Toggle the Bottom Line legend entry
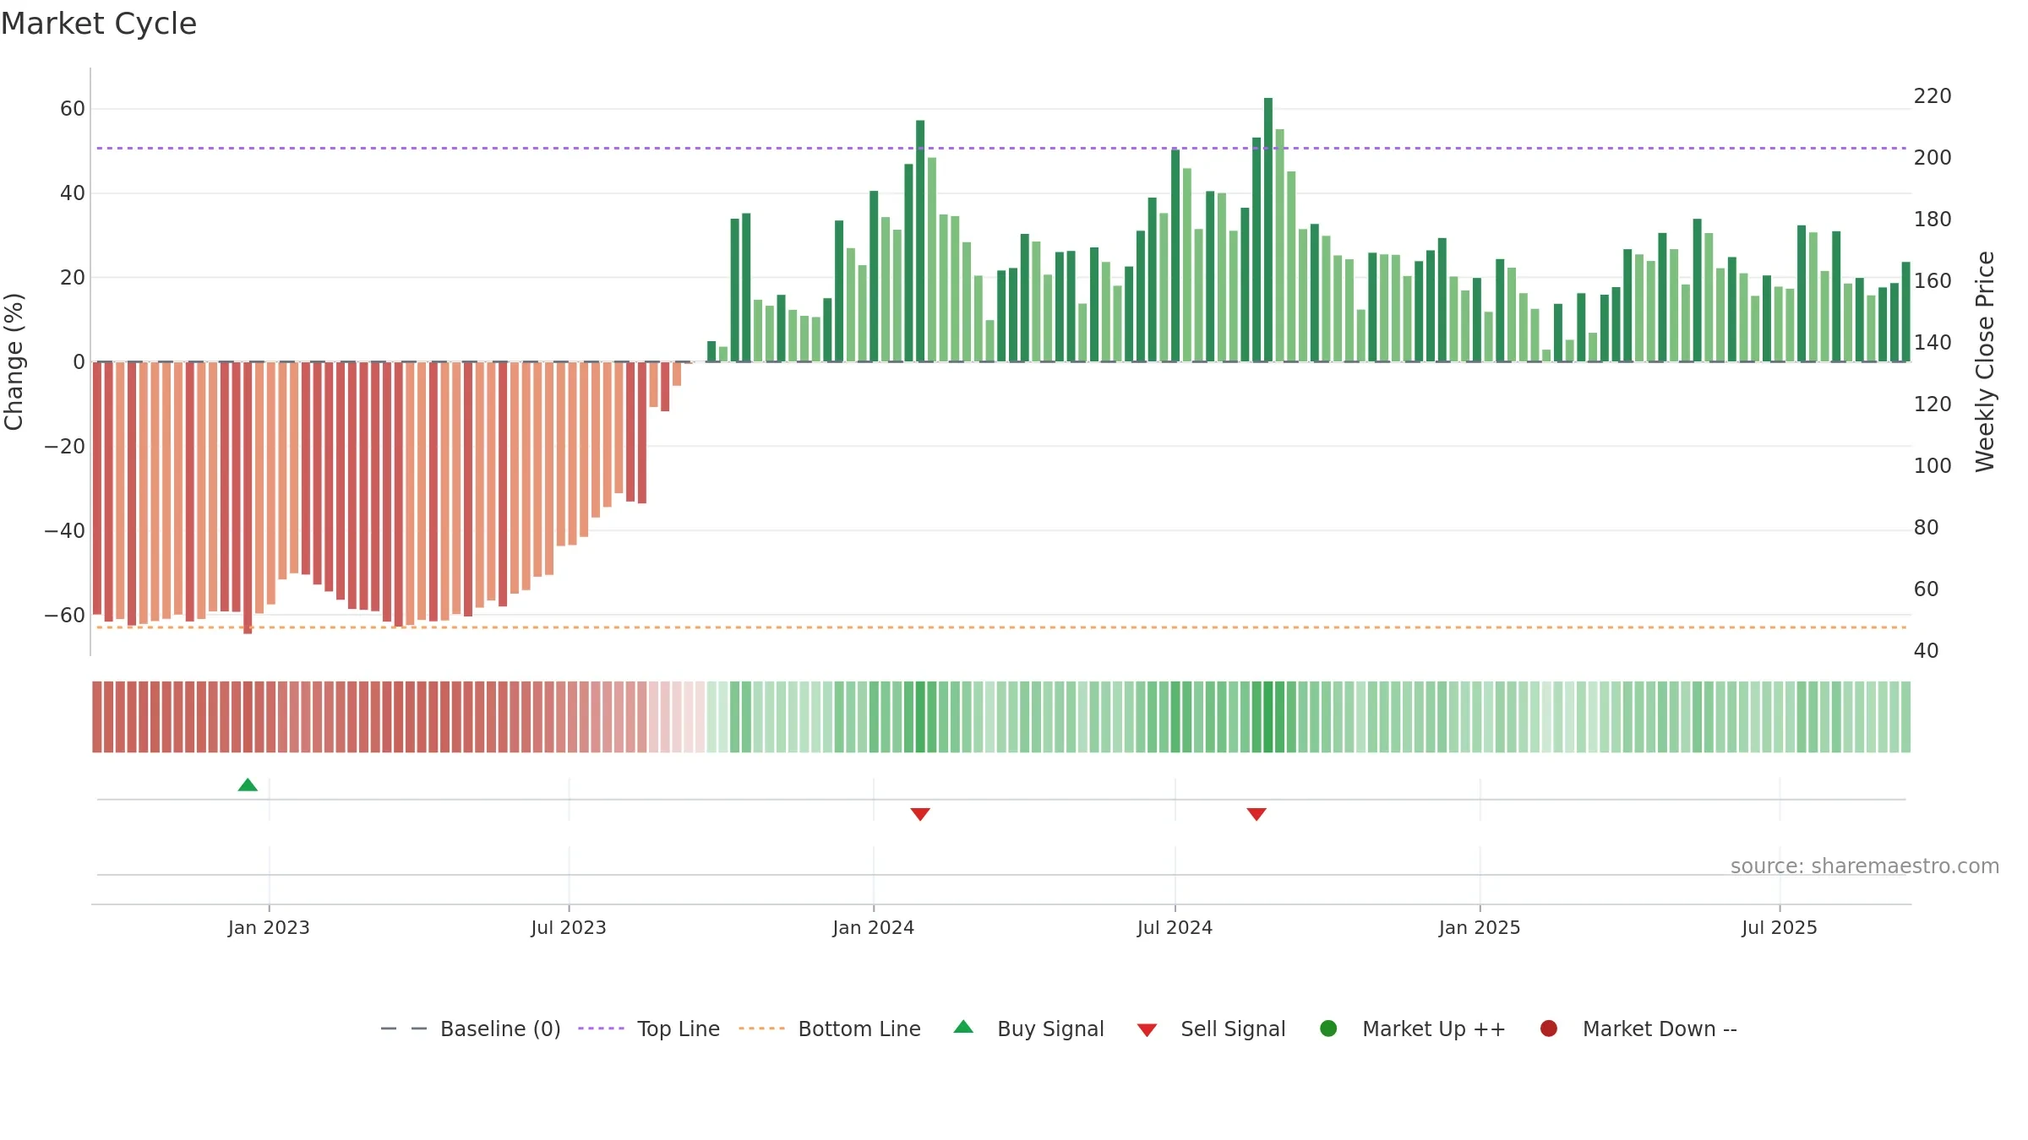Image resolution: width=2028 pixels, height=1140 pixels. (x=830, y=1029)
